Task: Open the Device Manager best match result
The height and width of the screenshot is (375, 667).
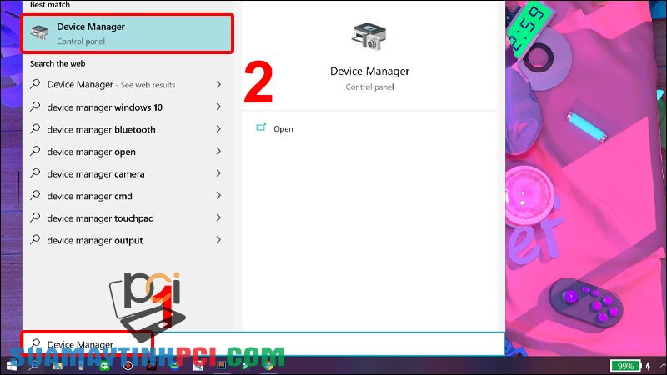Action: pos(128,33)
